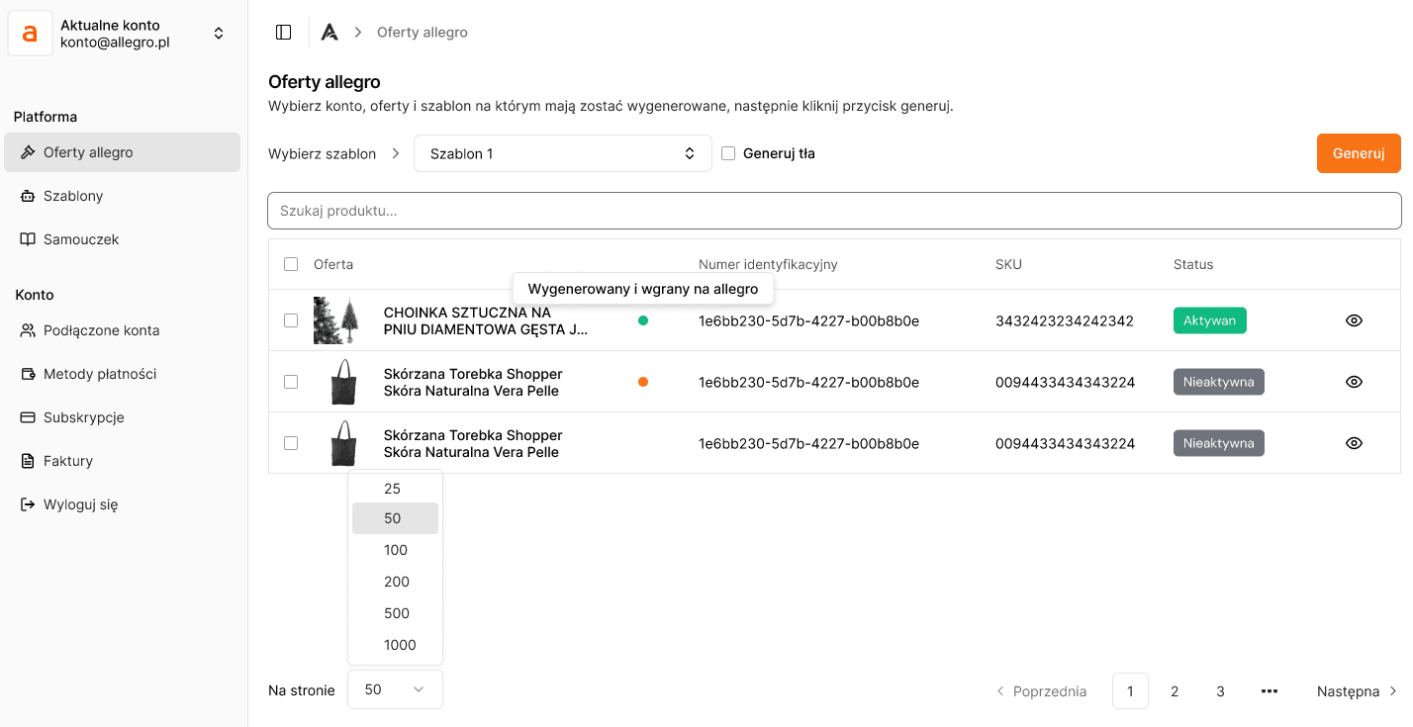Pick 500 from the page size list

(396, 613)
